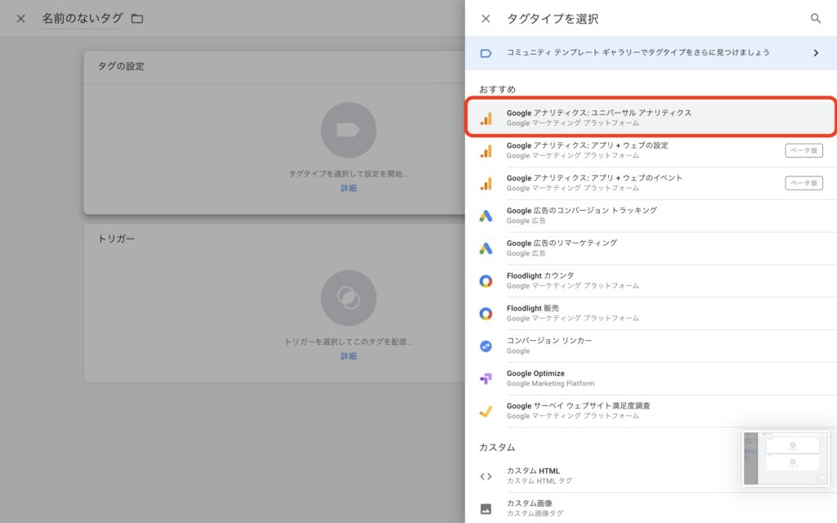Click the trigger placeholder circles icon
837x523 pixels.
tap(348, 297)
